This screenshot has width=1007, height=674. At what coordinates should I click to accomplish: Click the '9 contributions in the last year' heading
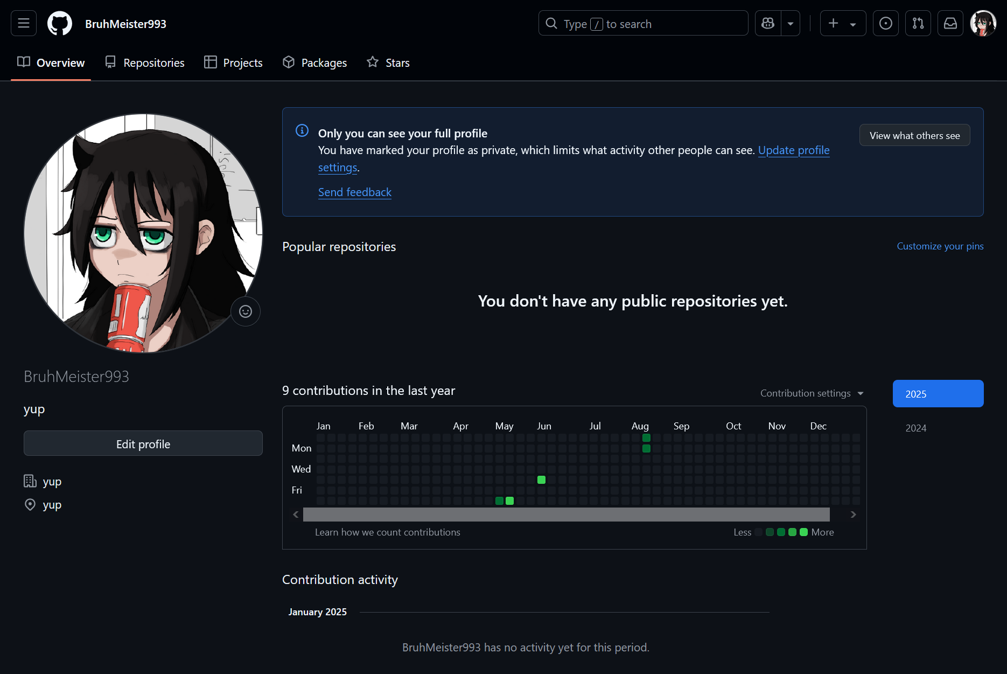pos(368,391)
